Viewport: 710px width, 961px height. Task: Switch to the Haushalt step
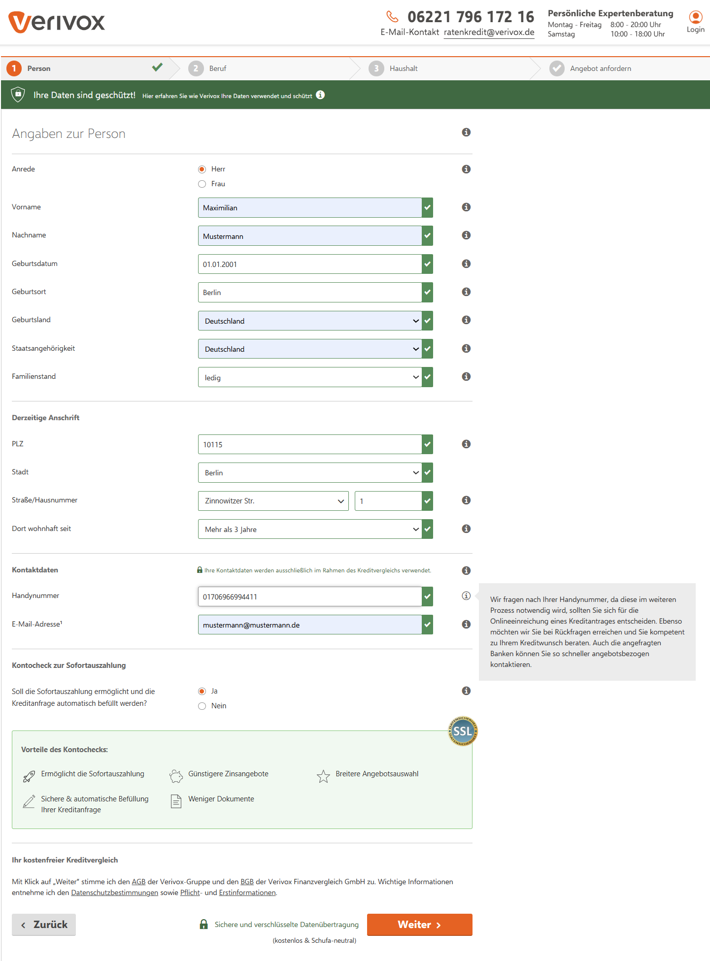pos(403,68)
